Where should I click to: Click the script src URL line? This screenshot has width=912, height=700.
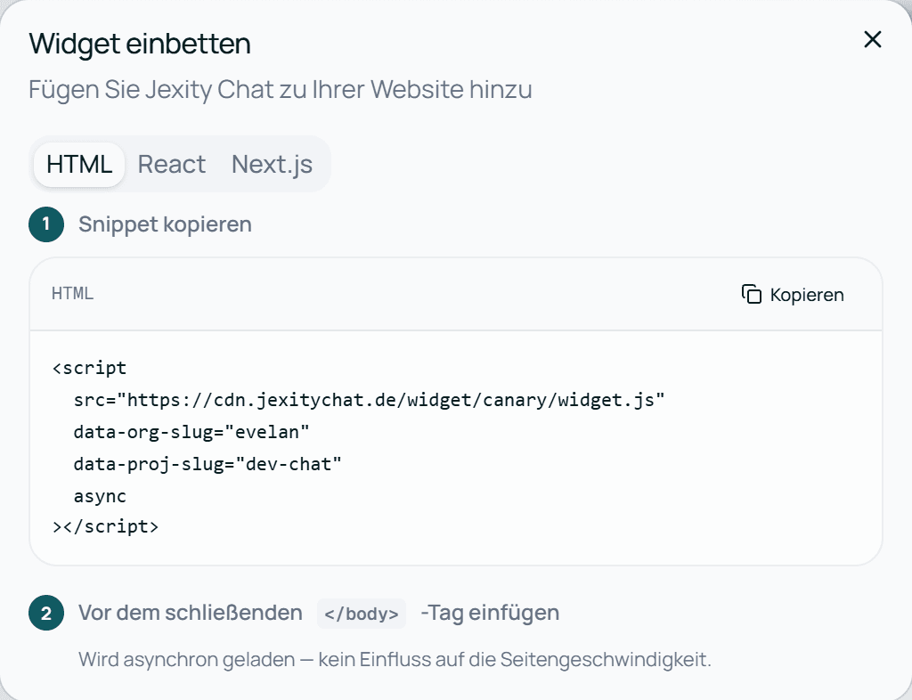point(369,400)
